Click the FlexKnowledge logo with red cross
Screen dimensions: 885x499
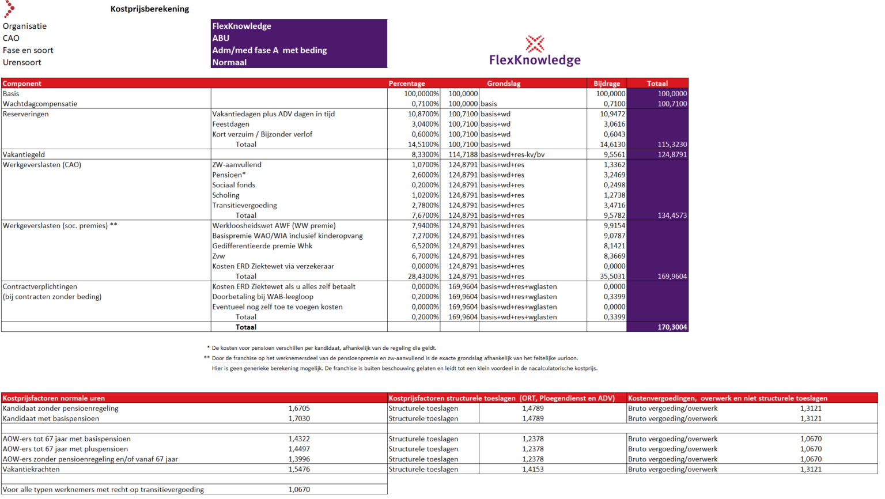(535, 51)
